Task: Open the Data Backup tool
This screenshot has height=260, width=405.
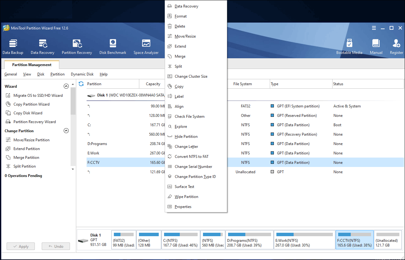Action: 13,47
